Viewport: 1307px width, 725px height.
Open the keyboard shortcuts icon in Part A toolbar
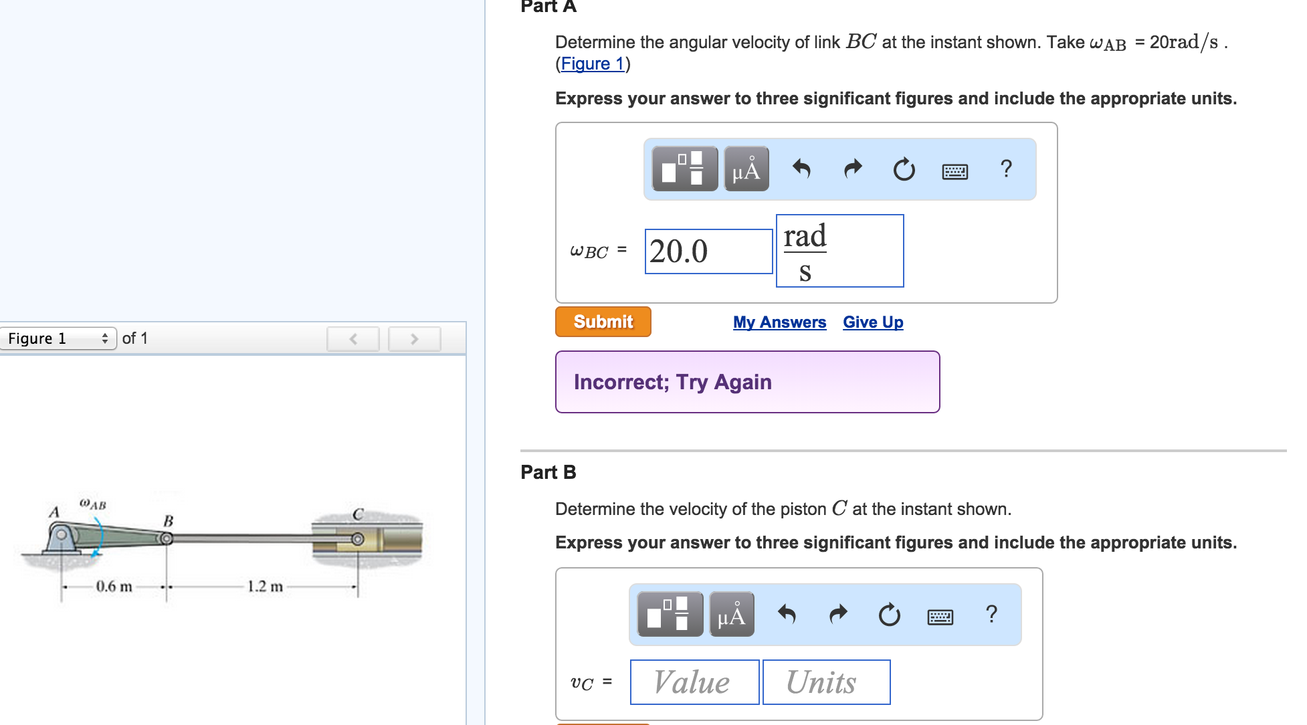(953, 172)
